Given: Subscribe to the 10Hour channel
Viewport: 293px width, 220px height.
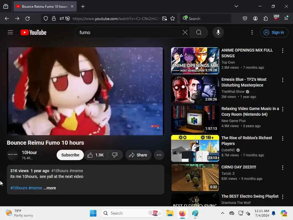Looking at the screenshot, I should coord(70,155).
